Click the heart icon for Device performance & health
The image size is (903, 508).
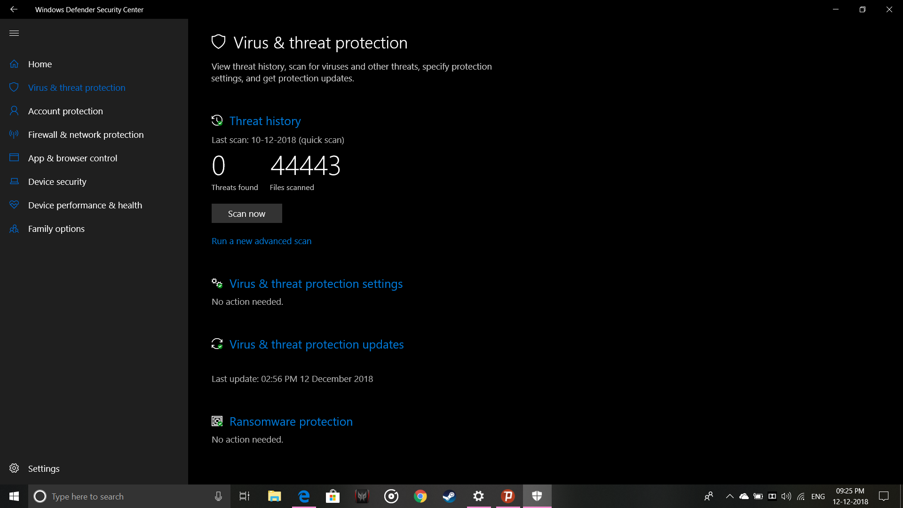(x=14, y=205)
